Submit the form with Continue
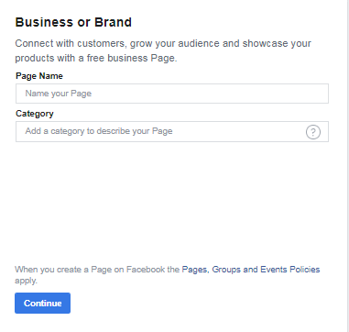 [42, 303]
